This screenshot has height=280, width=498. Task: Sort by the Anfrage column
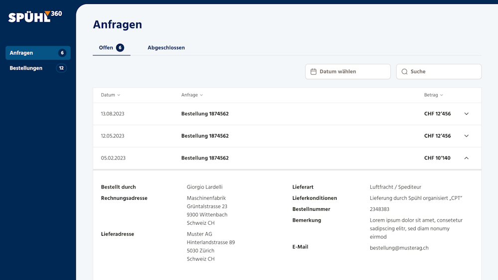(192, 95)
